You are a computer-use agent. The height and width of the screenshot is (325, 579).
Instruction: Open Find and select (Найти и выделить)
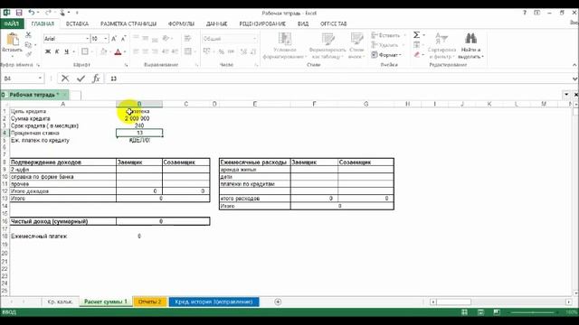[470, 46]
